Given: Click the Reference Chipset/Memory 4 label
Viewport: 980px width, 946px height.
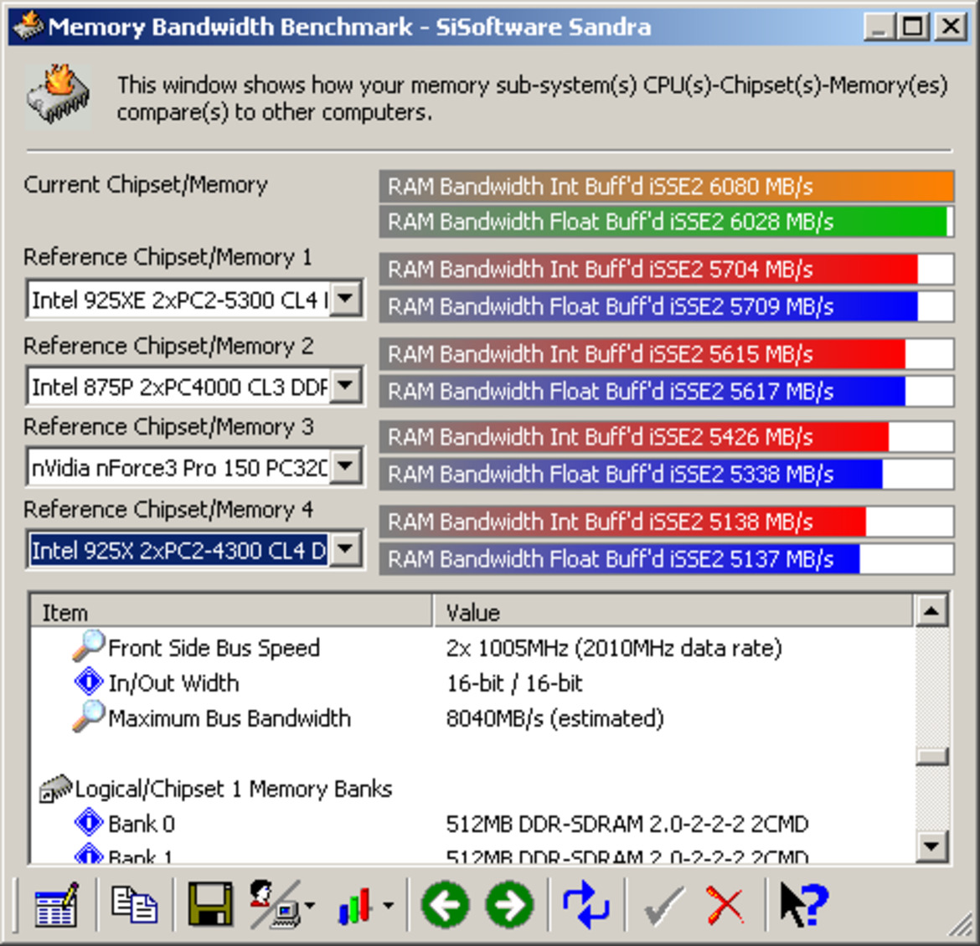Looking at the screenshot, I should [168, 509].
